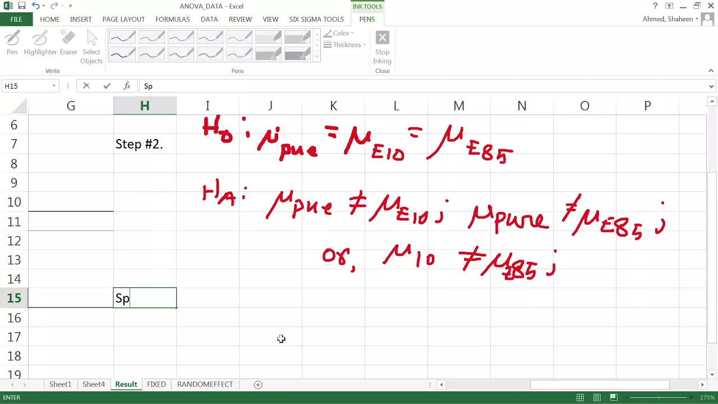Switch to RANDOMEFFECT sheet tab
Viewport: 718px width, 404px height.
pos(205,384)
